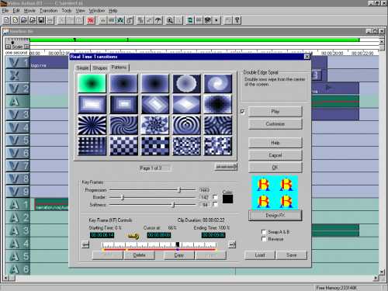Click the Customize button
The height and width of the screenshot is (291, 388).
[x=275, y=124]
